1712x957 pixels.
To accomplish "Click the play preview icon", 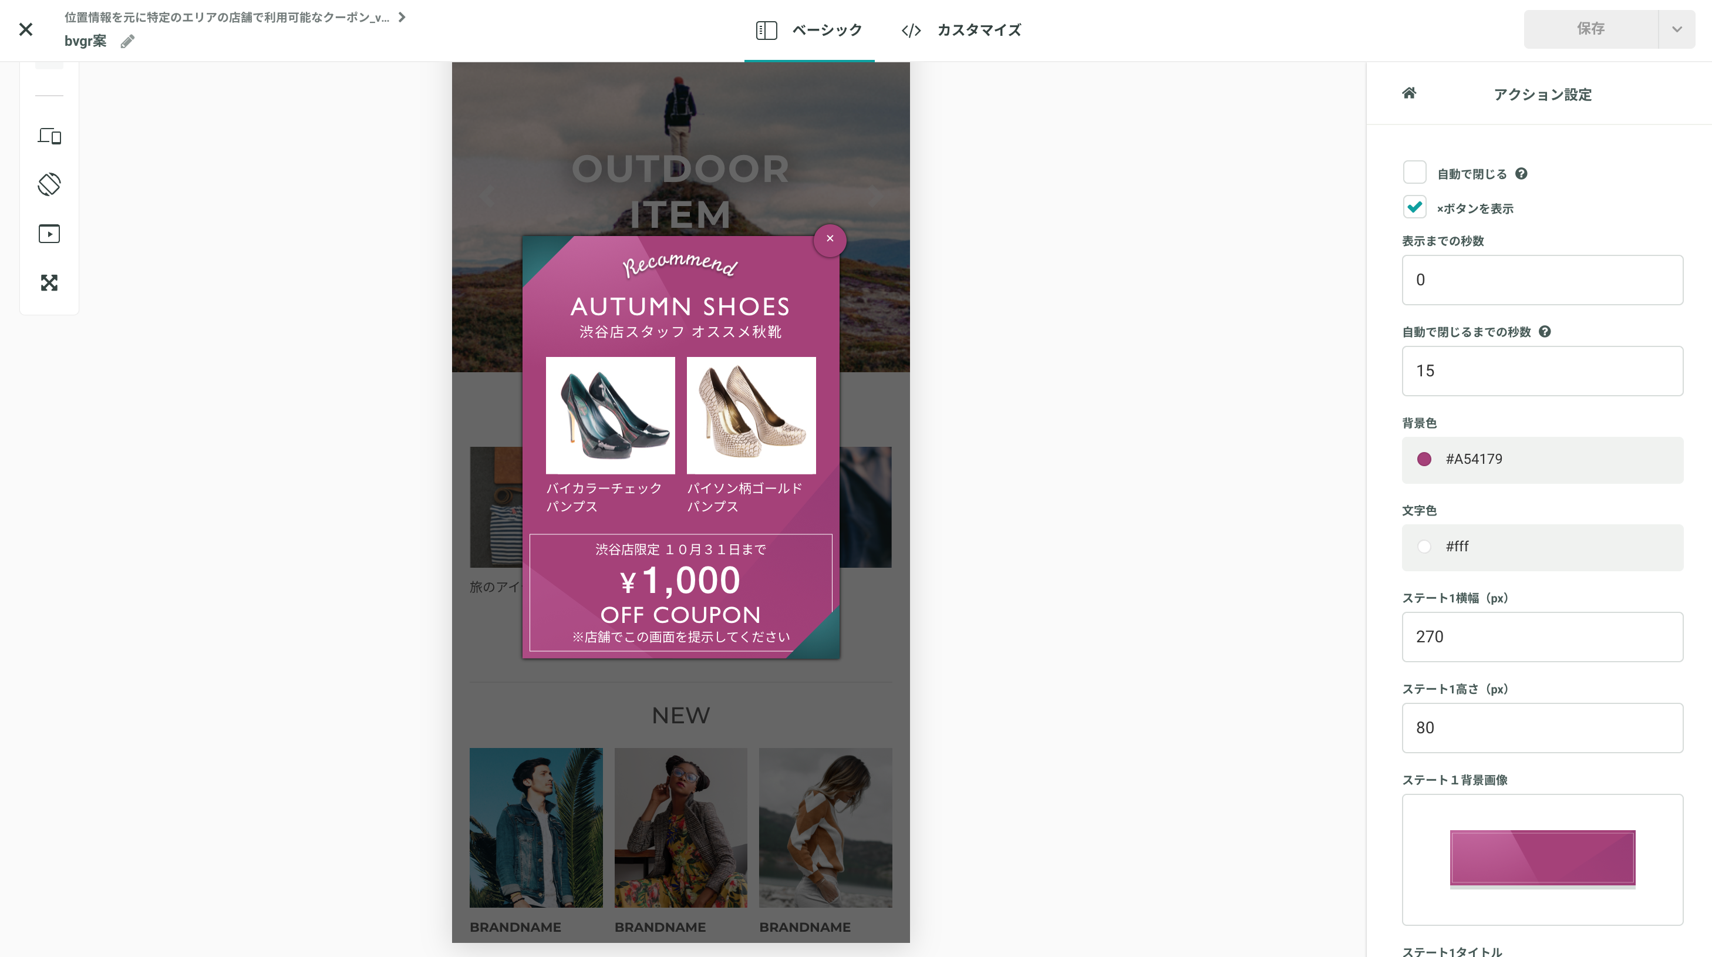I will point(49,234).
